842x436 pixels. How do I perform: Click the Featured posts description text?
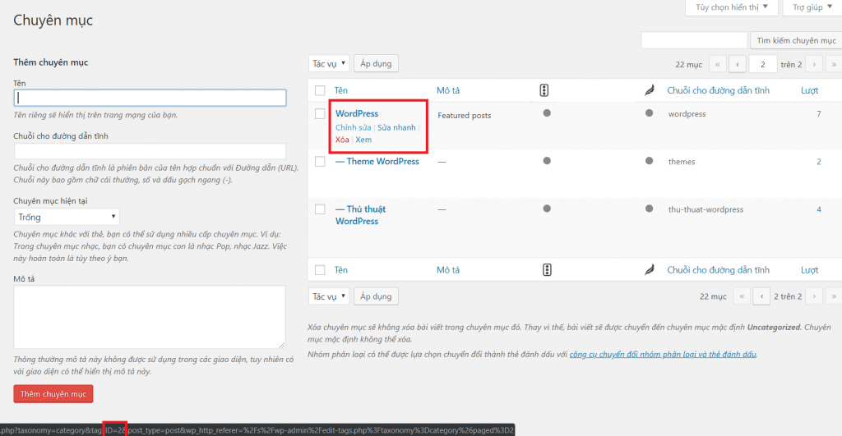click(x=464, y=115)
